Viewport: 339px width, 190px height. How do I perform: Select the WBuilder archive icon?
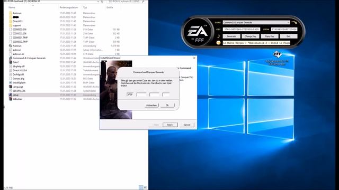pos(11,99)
